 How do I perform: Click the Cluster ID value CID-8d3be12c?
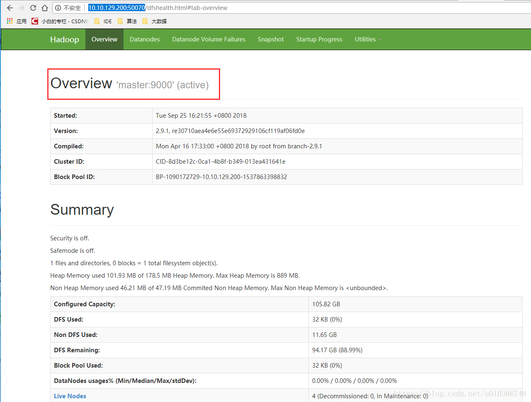pos(221,162)
